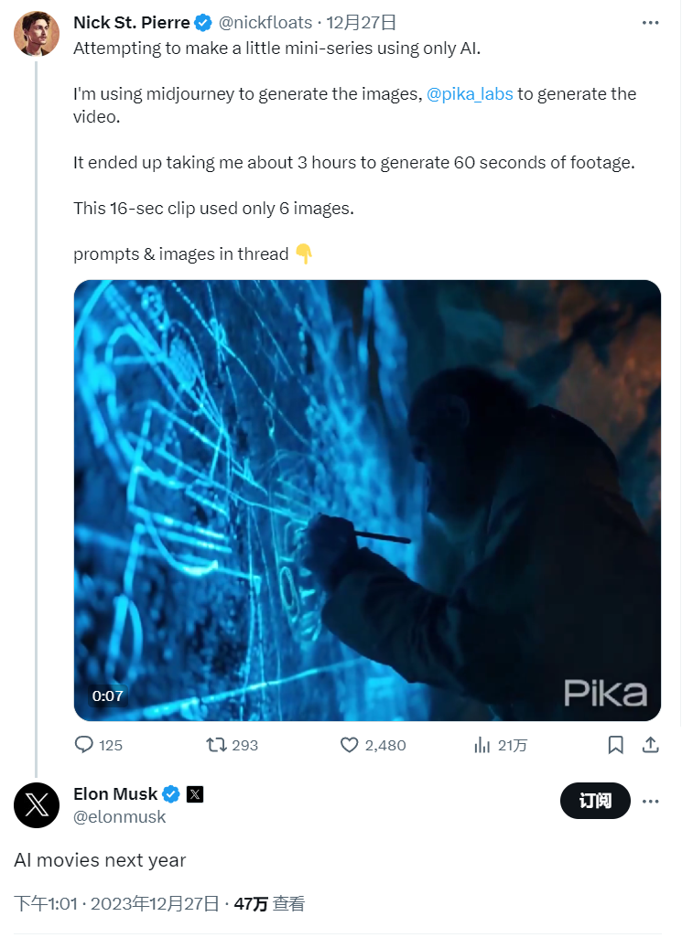Click Elon Musk's X affiliation badge

click(x=195, y=793)
